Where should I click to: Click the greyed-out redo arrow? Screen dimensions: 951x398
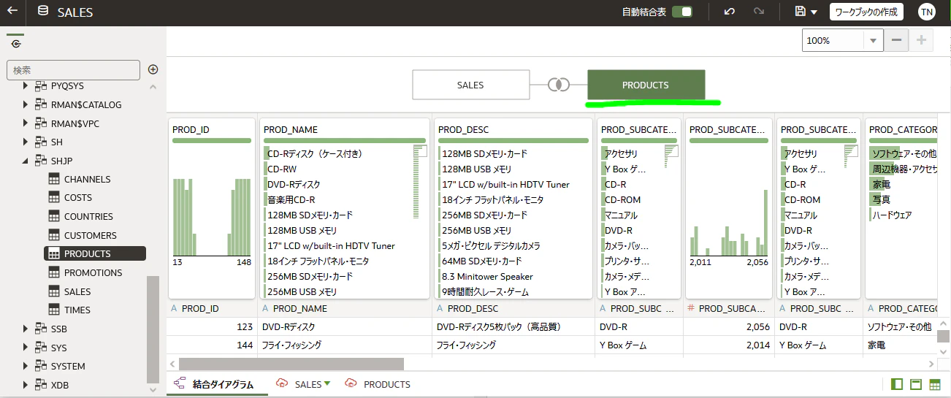[758, 12]
